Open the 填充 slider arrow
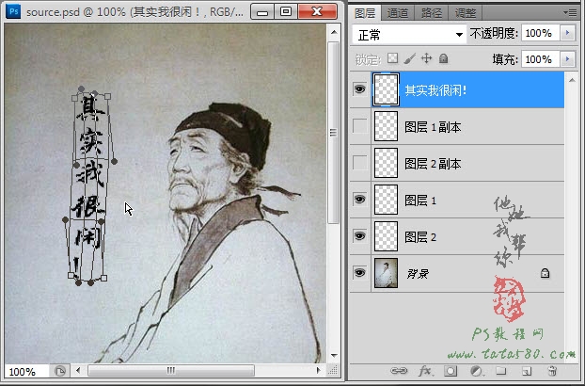This screenshot has width=585, height=386. coord(567,59)
